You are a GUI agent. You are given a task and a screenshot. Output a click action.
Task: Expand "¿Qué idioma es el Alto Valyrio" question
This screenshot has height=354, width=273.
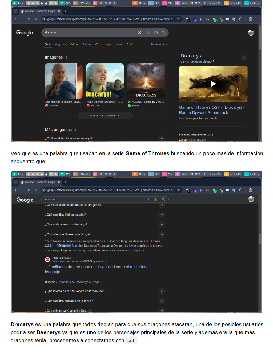click(162, 291)
